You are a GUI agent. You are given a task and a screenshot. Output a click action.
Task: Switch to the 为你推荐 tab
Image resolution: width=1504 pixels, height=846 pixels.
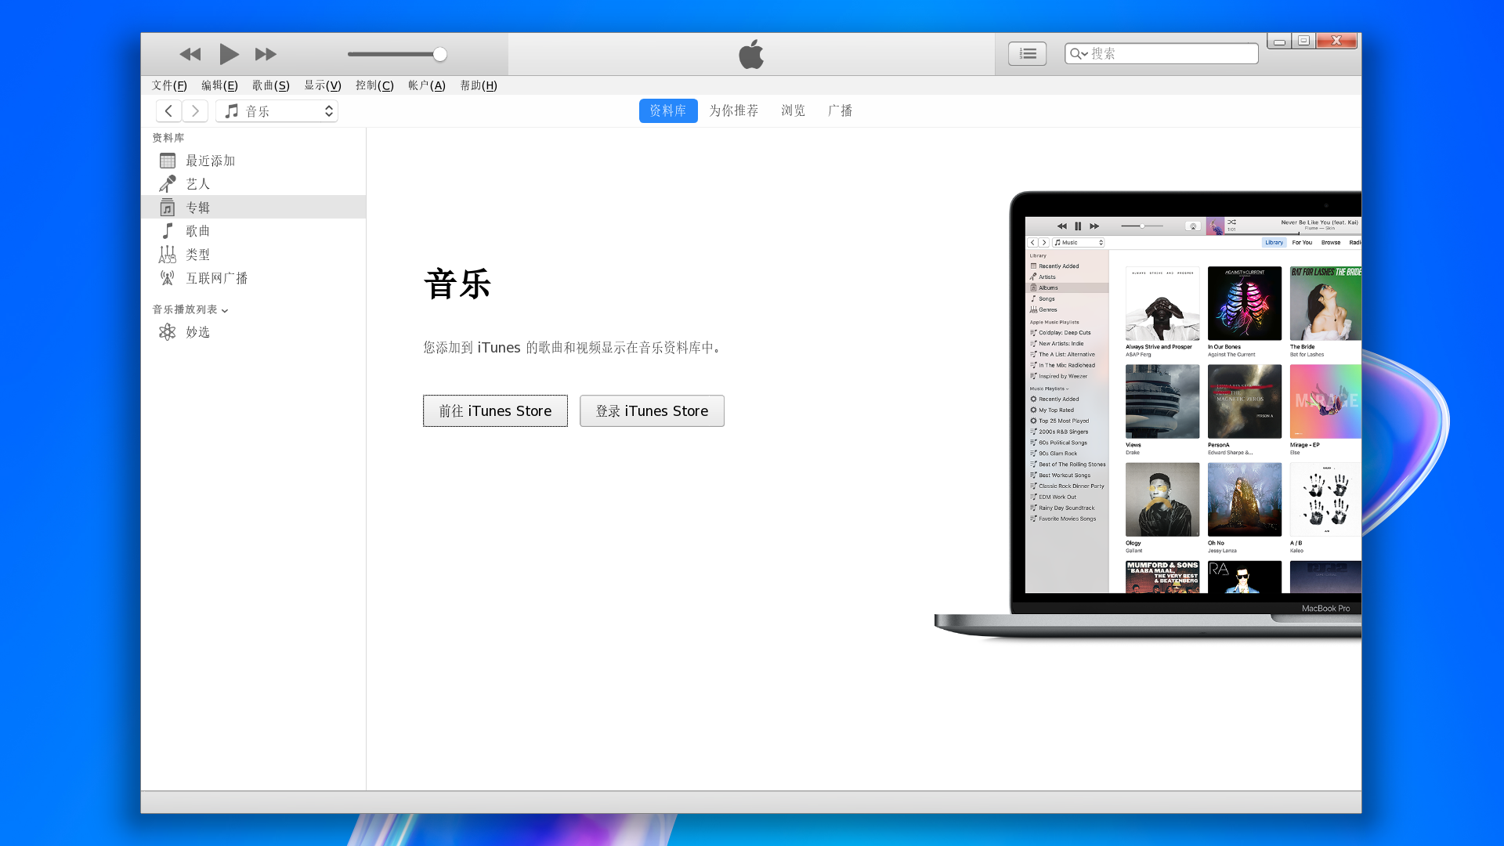pyautogui.click(x=733, y=110)
